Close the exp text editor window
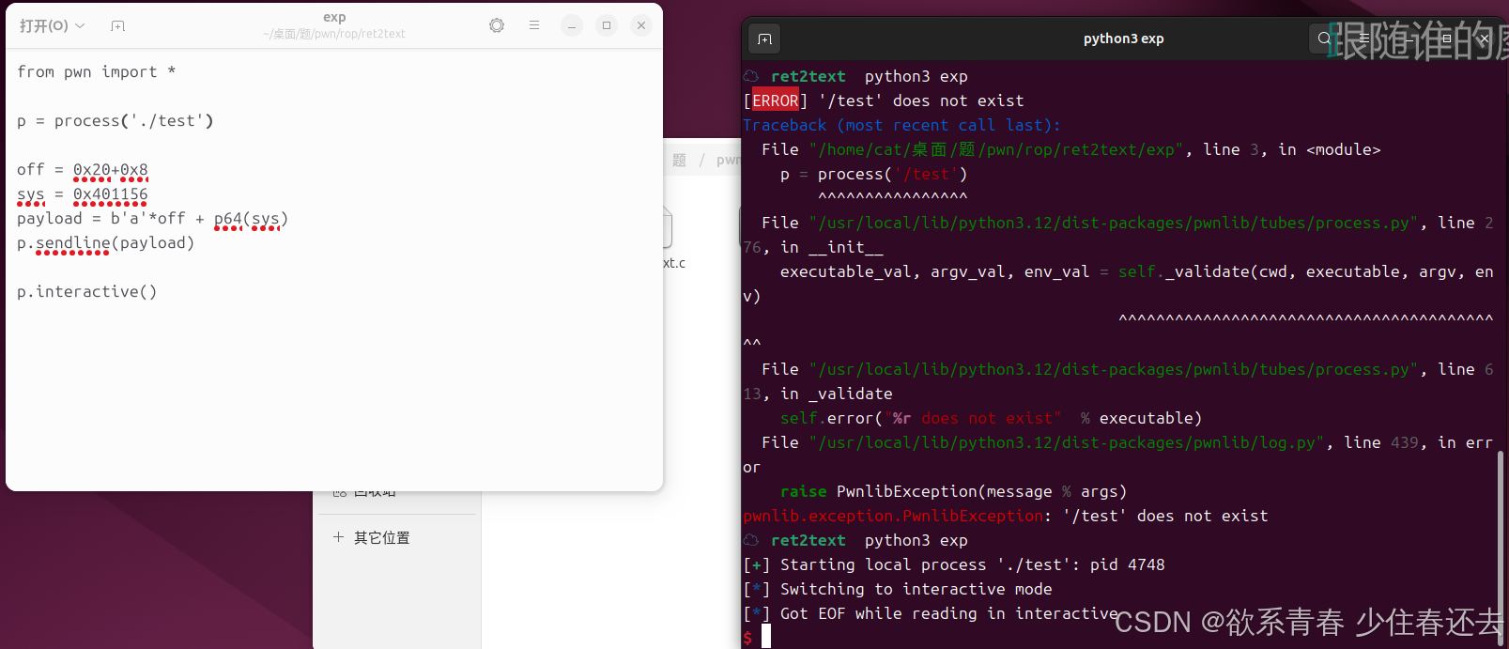This screenshot has width=1509, height=649. tap(641, 25)
